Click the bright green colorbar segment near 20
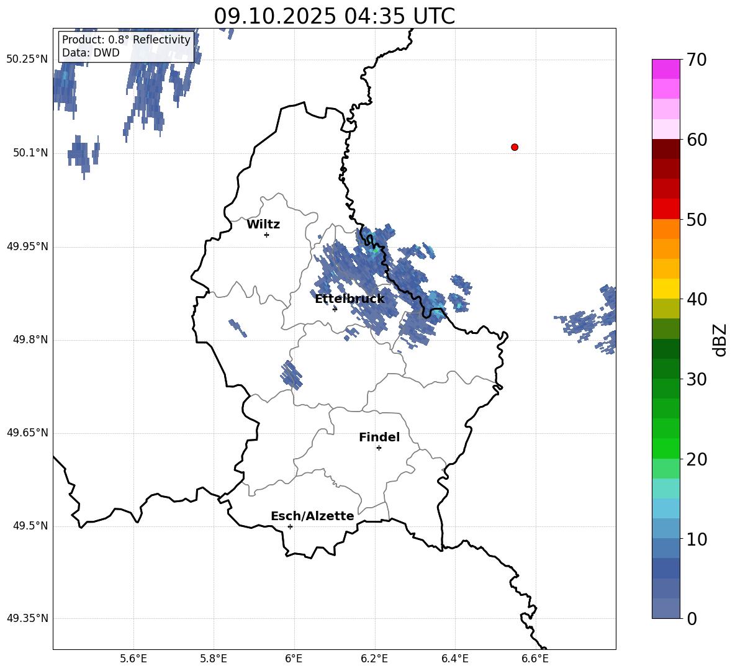The height and width of the screenshot is (671, 735). click(x=665, y=448)
